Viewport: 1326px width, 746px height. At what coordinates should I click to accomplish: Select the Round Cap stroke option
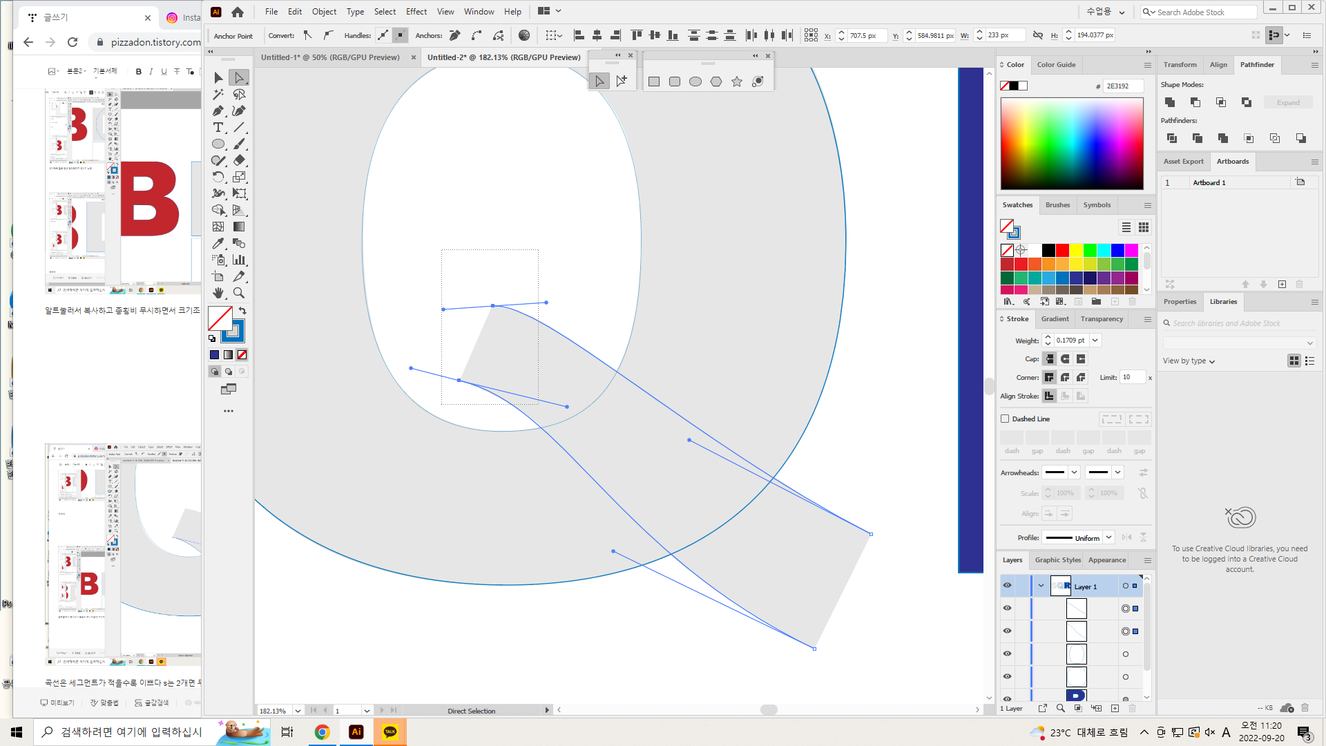pyautogui.click(x=1065, y=359)
